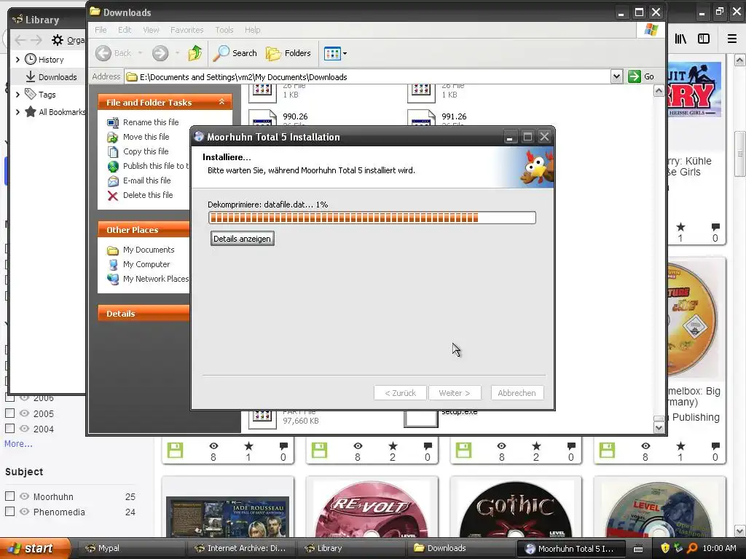Image resolution: width=746 pixels, height=559 pixels.
Task: Open Search in the Downloads window toolbar
Action: 235,53
